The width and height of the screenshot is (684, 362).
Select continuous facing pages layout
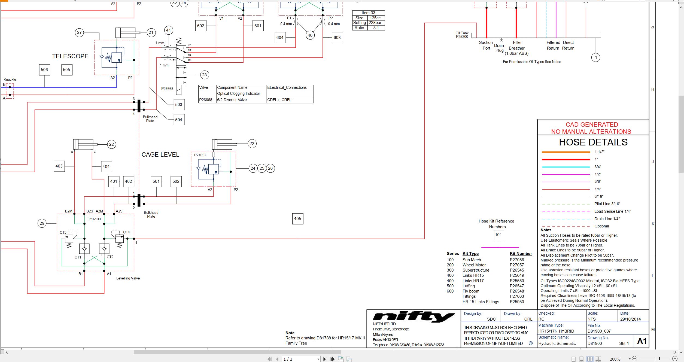pos(598,359)
